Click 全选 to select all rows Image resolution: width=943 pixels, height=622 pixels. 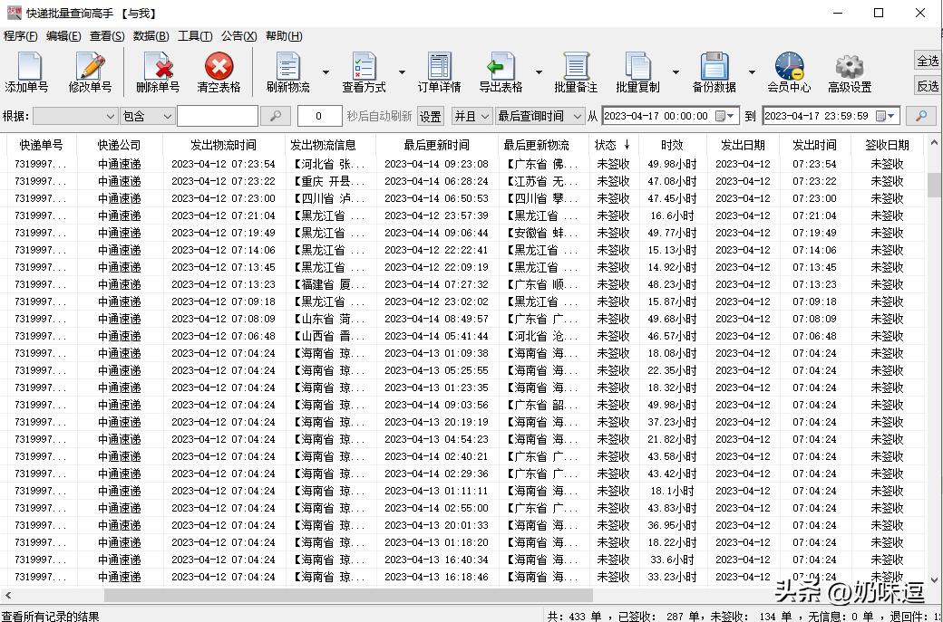tap(928, 61)
